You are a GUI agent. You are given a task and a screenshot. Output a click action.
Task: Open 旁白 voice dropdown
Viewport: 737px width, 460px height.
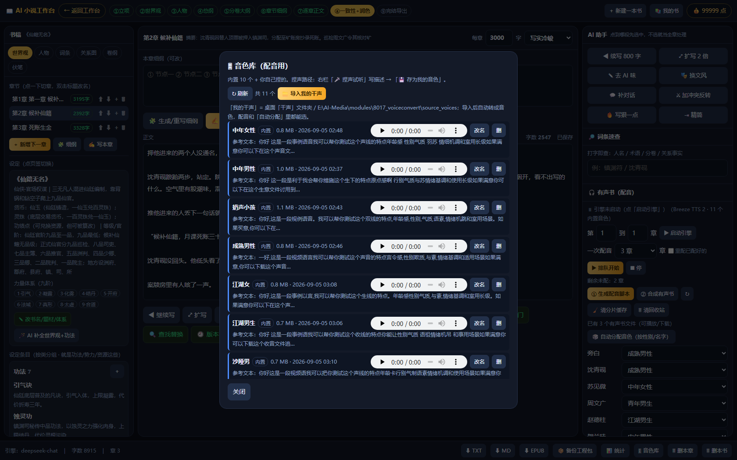click(x=675, y=354)
